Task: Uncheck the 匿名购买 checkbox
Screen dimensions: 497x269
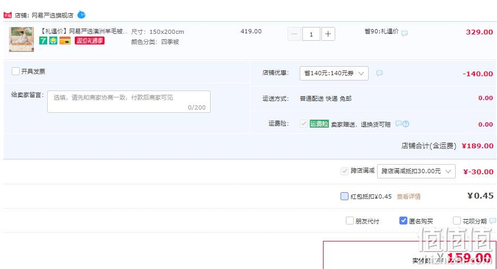Action: (x=403, y=221)
